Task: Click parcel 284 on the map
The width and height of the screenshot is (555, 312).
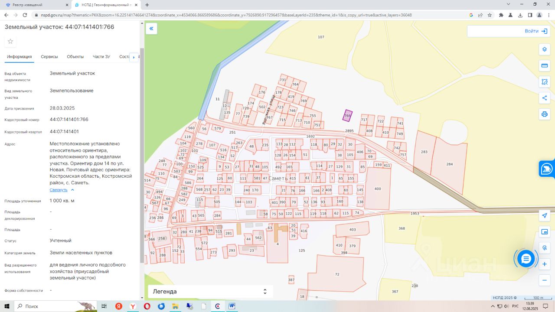Action: (x=449, y=164)
